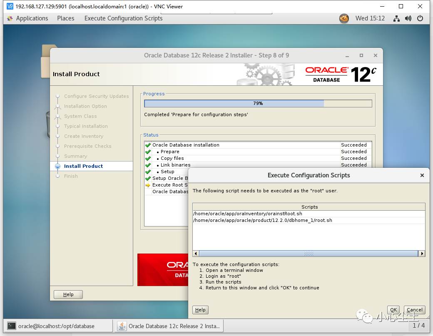433x336 pixels.
Task: Select the Prepare status row
Action: coord(258,152)
